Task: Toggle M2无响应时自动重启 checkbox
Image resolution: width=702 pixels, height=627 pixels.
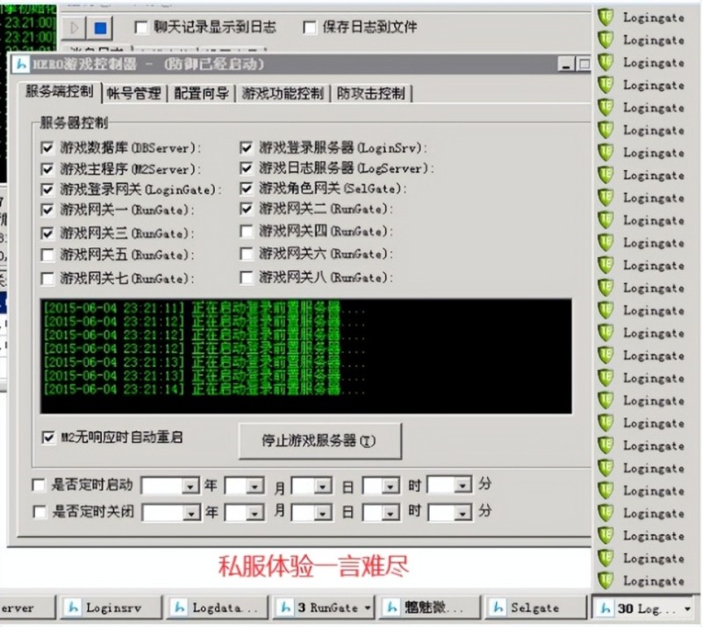Action: (x=48, y=436)
